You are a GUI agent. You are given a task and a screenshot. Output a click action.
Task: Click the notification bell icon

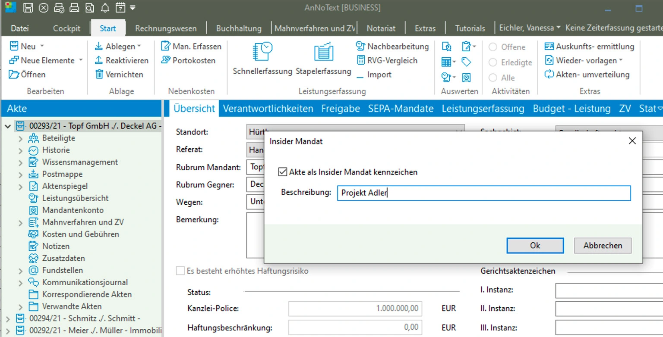coord(105,8)
